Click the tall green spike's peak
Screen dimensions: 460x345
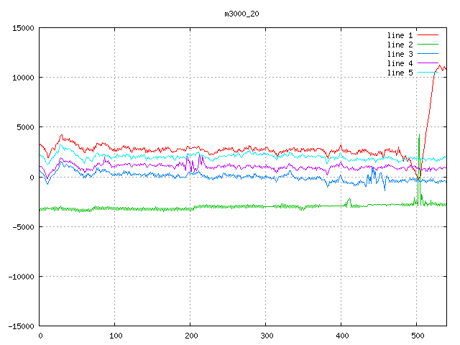pyautogui.click(x=419, y=134)
